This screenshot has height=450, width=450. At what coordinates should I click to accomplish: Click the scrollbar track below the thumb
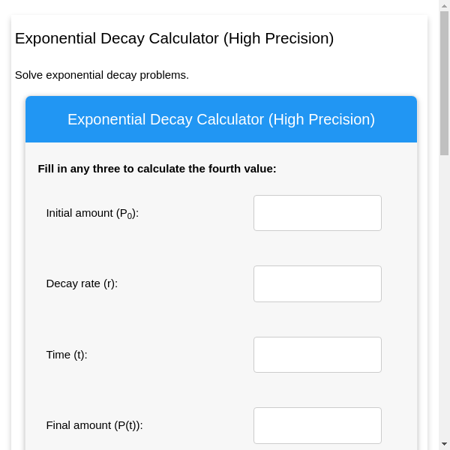click(x=444, y=300)
